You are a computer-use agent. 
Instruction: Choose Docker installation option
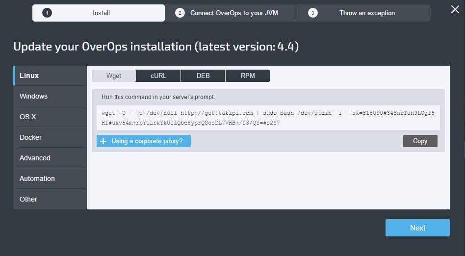coord(50,137)
